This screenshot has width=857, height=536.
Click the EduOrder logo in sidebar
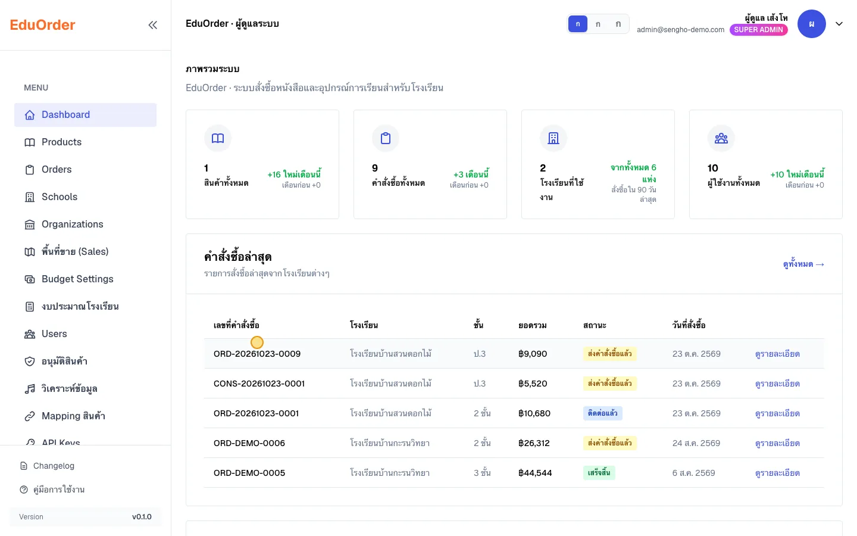(x=43, y=25)
